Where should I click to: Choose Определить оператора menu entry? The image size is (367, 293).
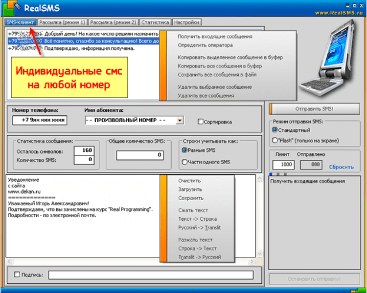click(x=205, y=45)
